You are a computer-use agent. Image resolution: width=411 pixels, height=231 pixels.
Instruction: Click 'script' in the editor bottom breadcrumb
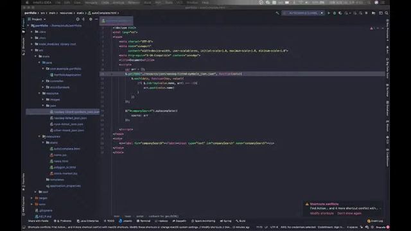[140, 216]
